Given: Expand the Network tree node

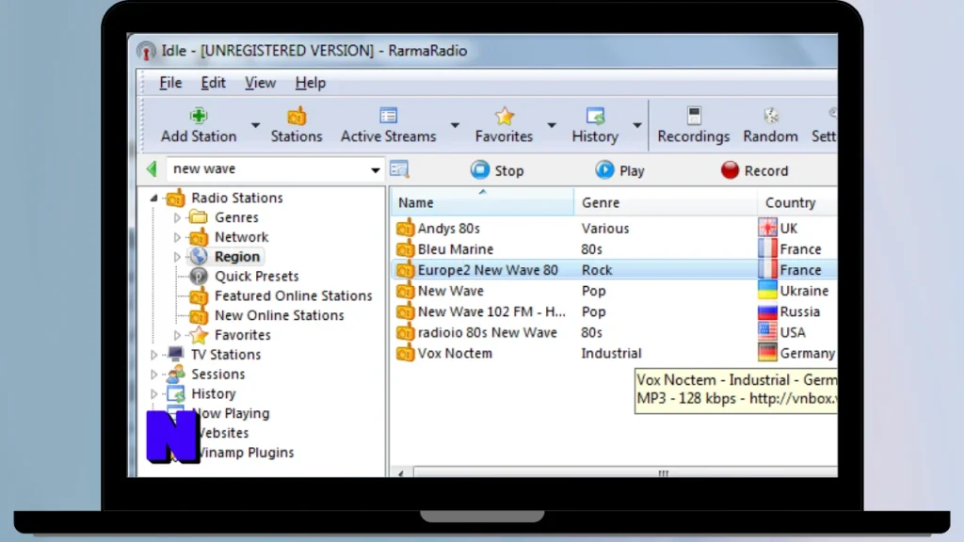Looking at the screenshot, I should click(x=177, y=237).
